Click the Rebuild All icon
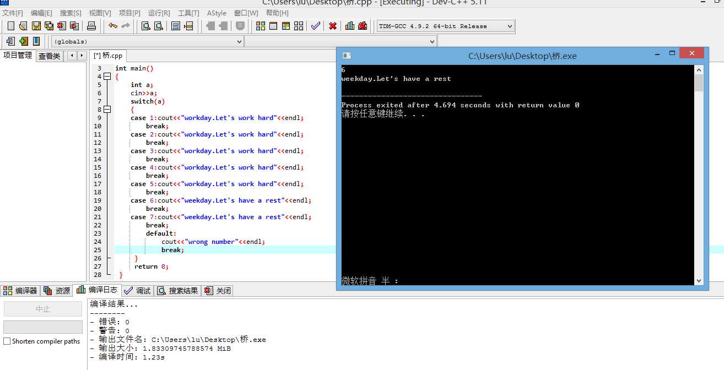This screenshot has height=370, width=724. click(x=299, y=26)
